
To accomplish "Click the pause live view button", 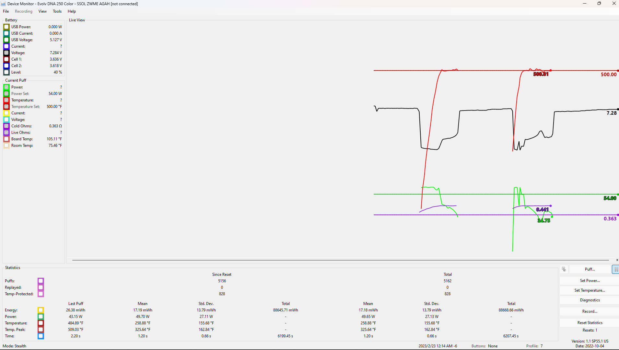I will click(x=615, y=269).
